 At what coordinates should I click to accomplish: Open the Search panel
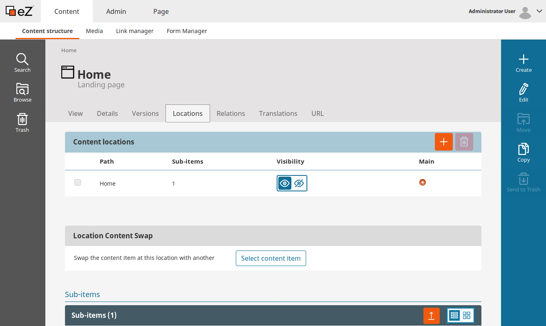tap(22, 62)
